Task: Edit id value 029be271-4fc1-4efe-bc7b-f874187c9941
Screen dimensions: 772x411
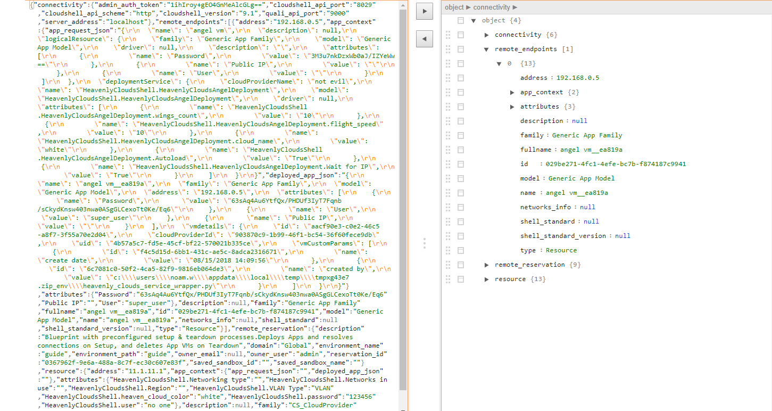Action: point(616,164)
